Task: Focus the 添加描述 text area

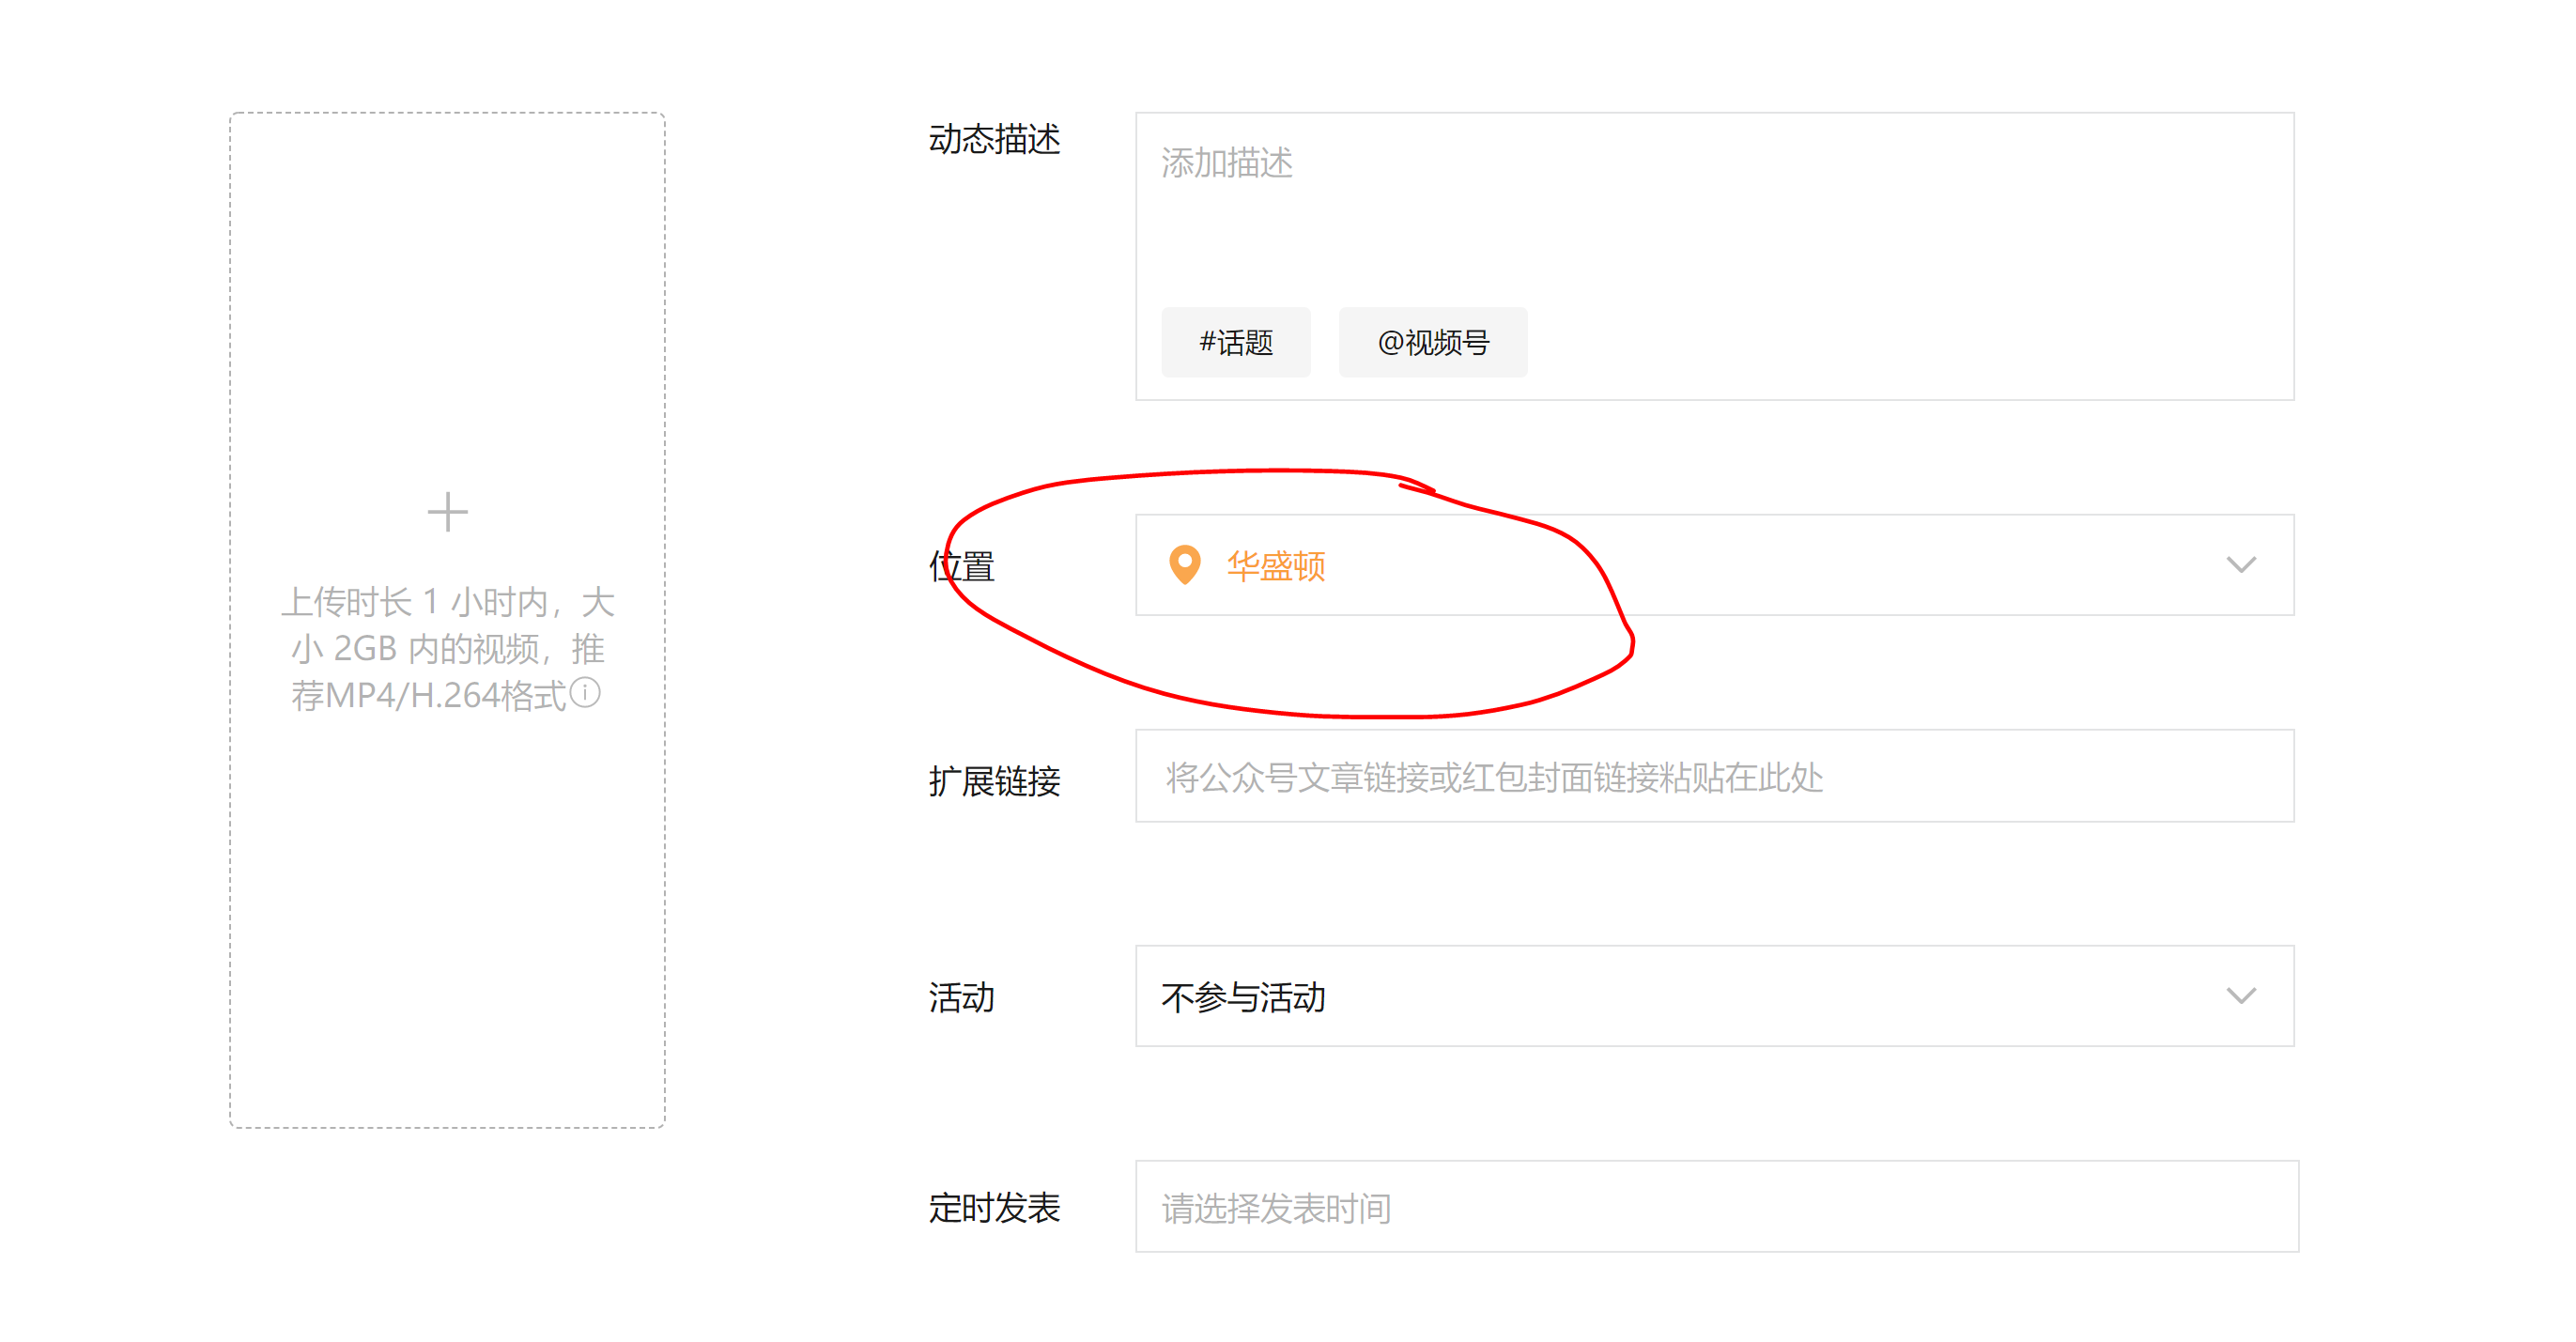Action: click(x=1226, y=163)
